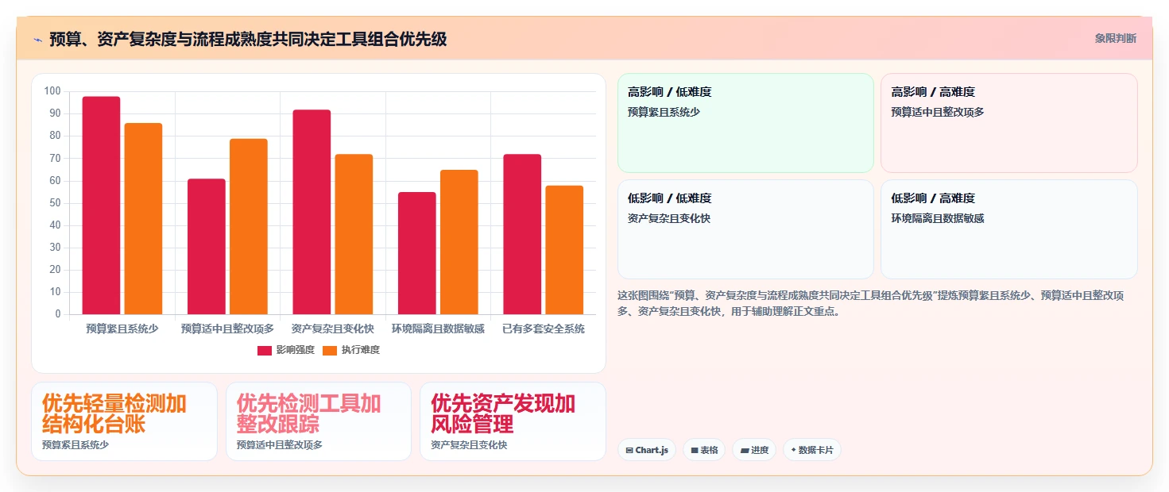Viewport: 1169px width, 492px height.
Task: Click the red 影响强度 legend swatch
Action: [265, 350]
